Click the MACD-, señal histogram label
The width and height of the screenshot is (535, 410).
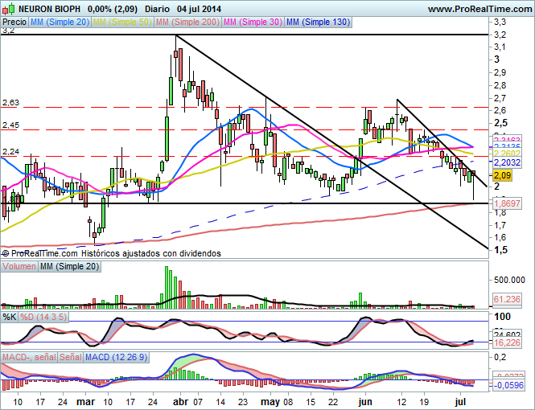(x=29, y=355)
